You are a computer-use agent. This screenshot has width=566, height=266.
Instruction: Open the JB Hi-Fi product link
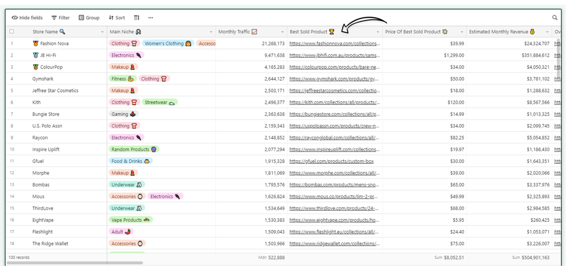click(x=334, y=56)
